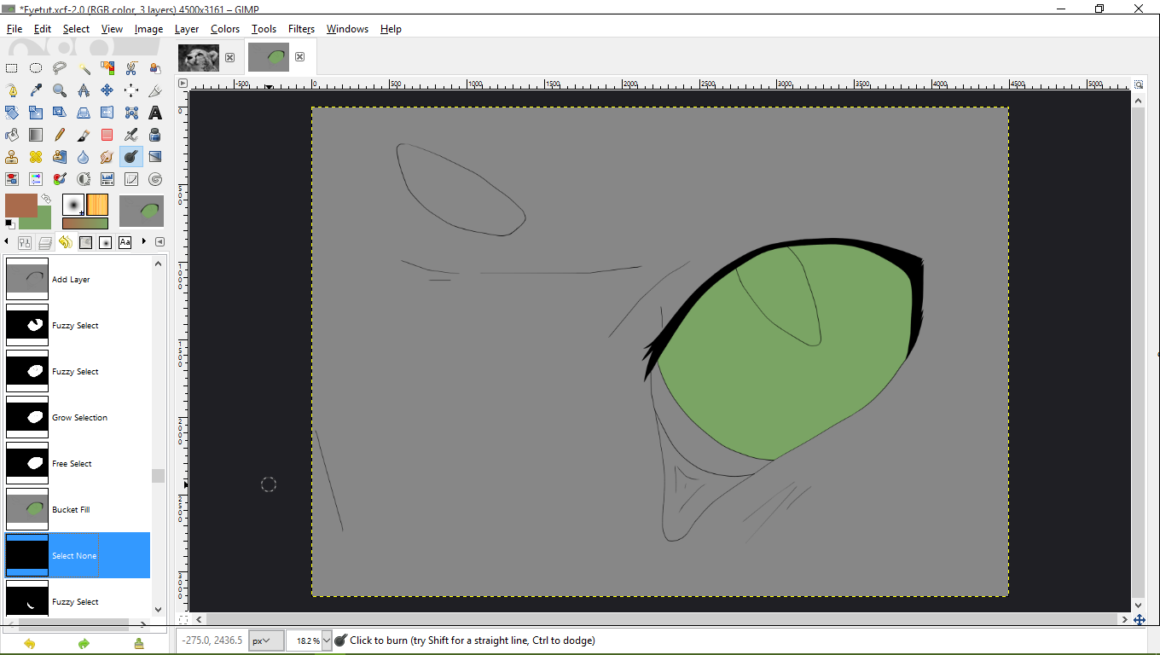Select the Paintbrush tool
Viewport: 1160px width, 655px height.
(x=84, y=135)
